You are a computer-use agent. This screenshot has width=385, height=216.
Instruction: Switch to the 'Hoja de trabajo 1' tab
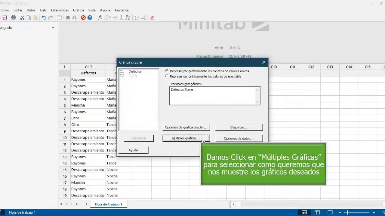[x=108, y=204]
